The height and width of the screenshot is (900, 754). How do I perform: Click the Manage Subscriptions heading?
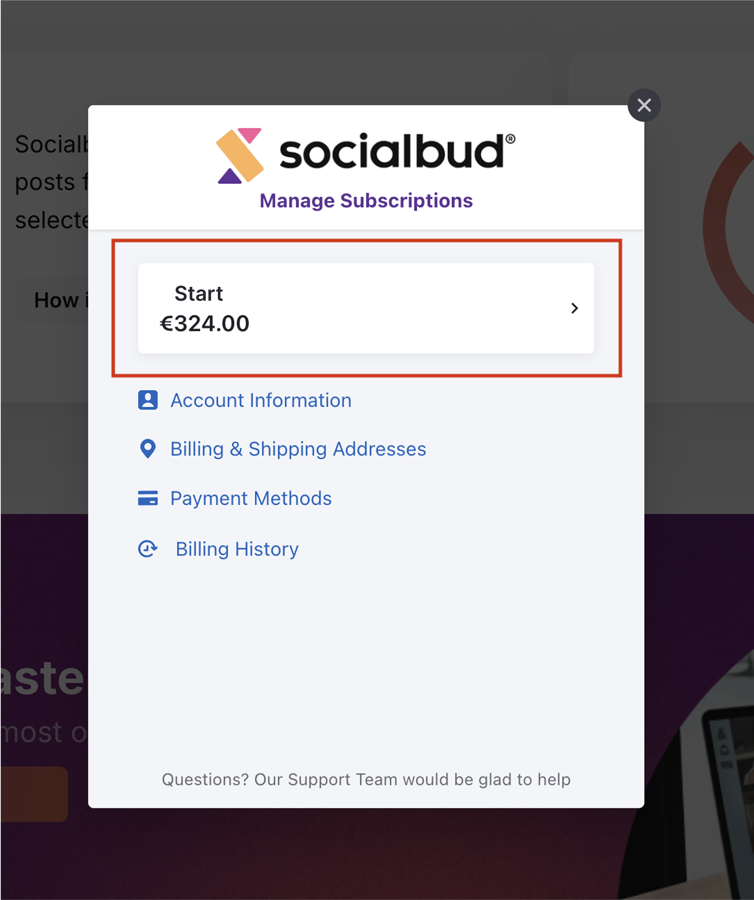pos(366,200)
